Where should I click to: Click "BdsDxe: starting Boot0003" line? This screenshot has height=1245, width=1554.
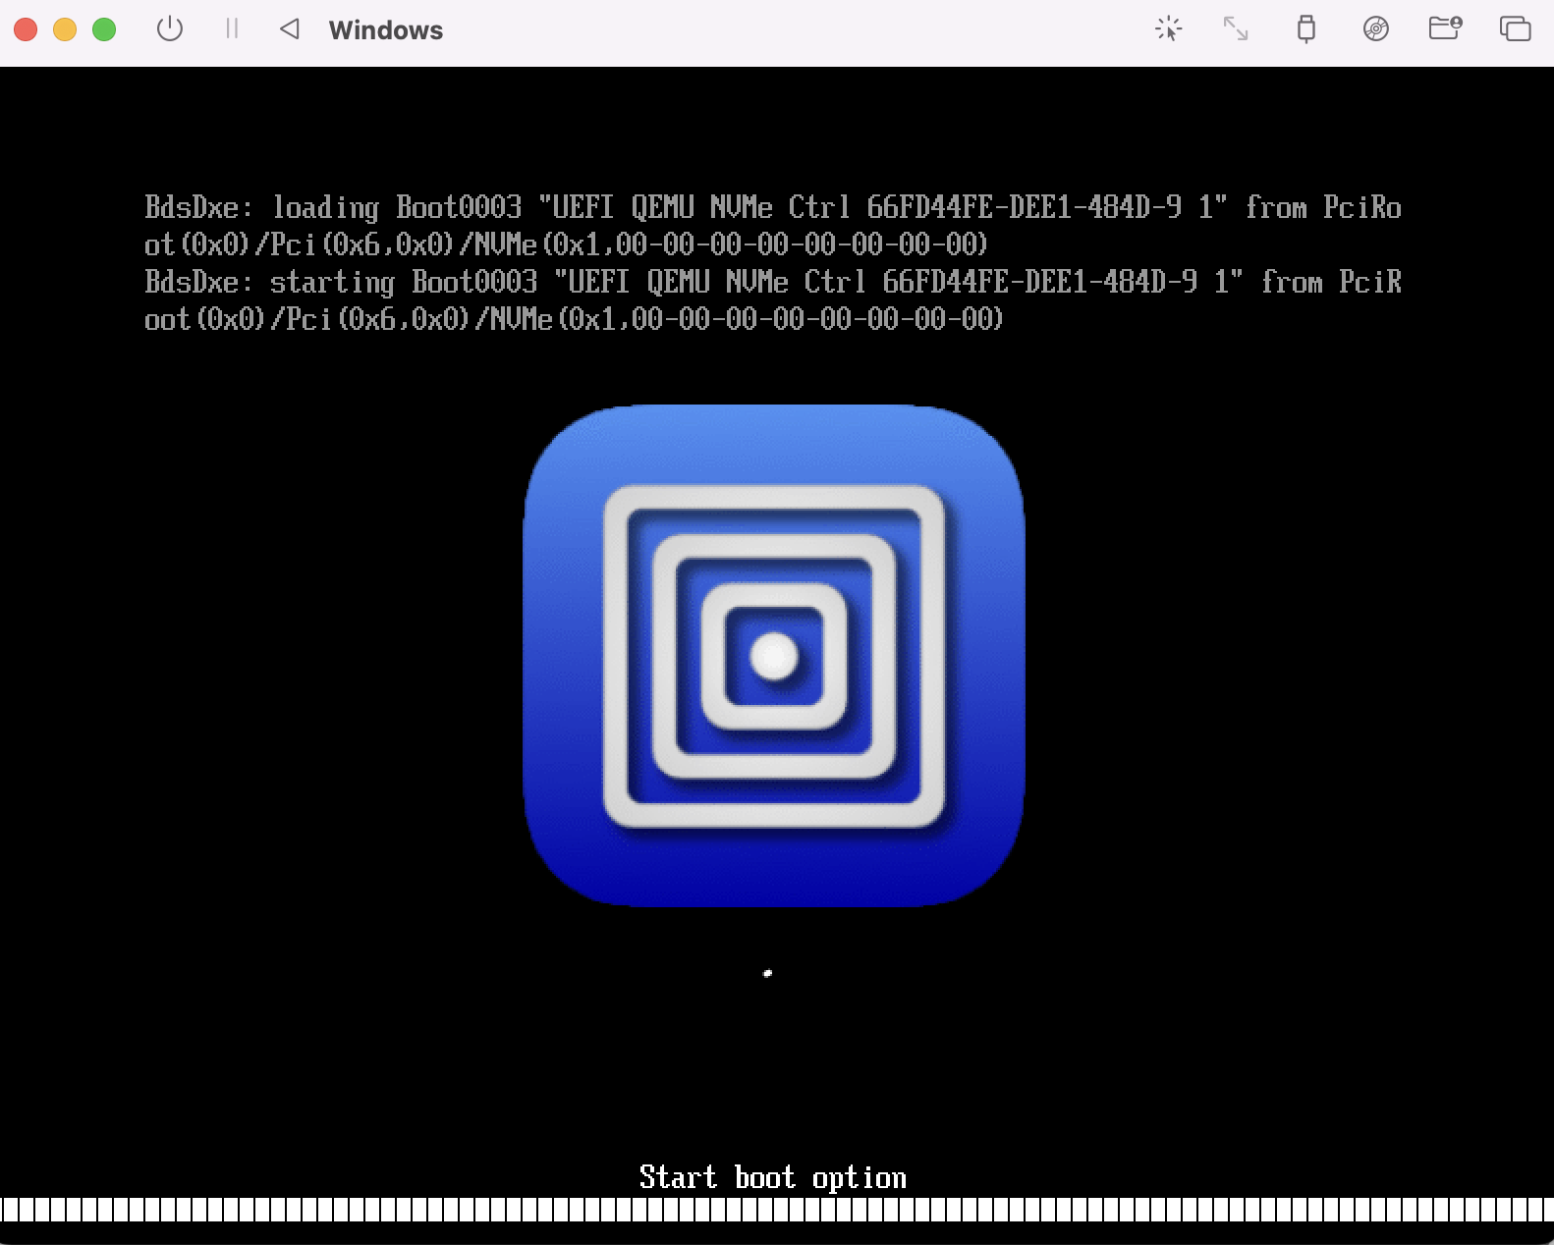[773, 299]
